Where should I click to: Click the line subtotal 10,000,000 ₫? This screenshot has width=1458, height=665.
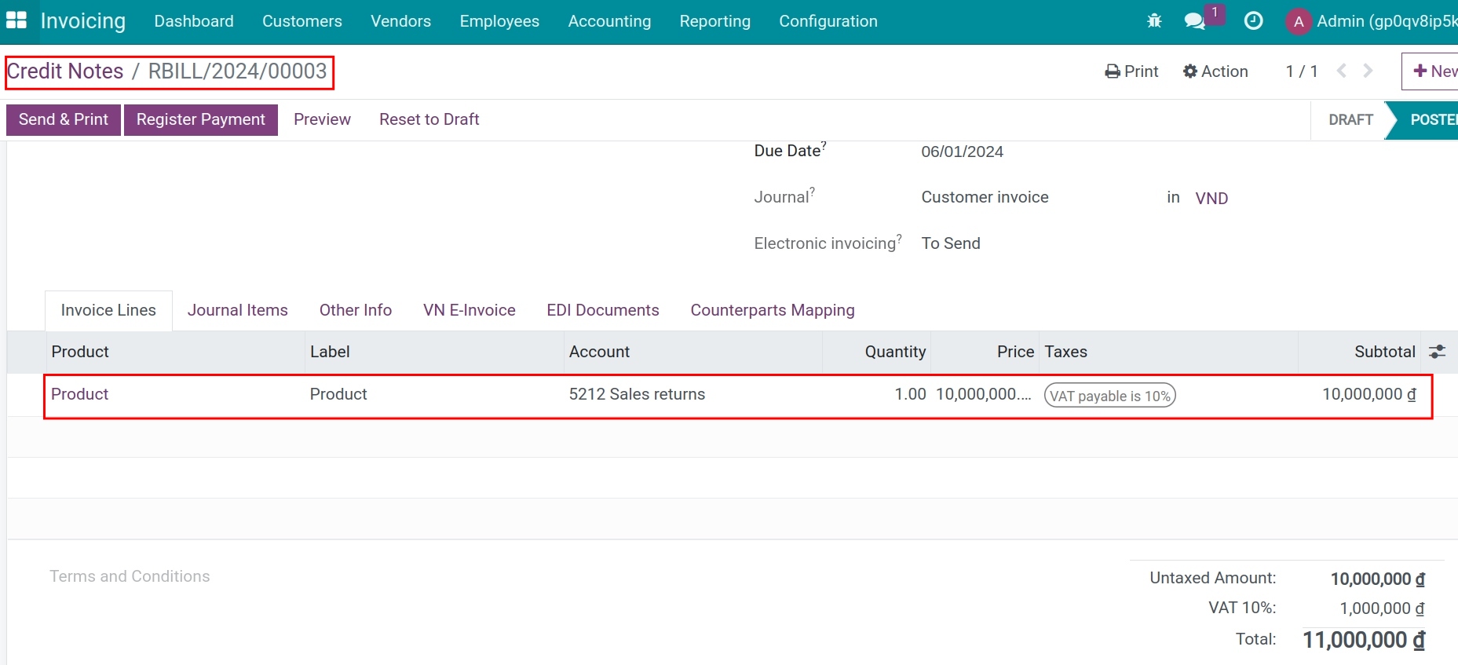pos(1369,394)
